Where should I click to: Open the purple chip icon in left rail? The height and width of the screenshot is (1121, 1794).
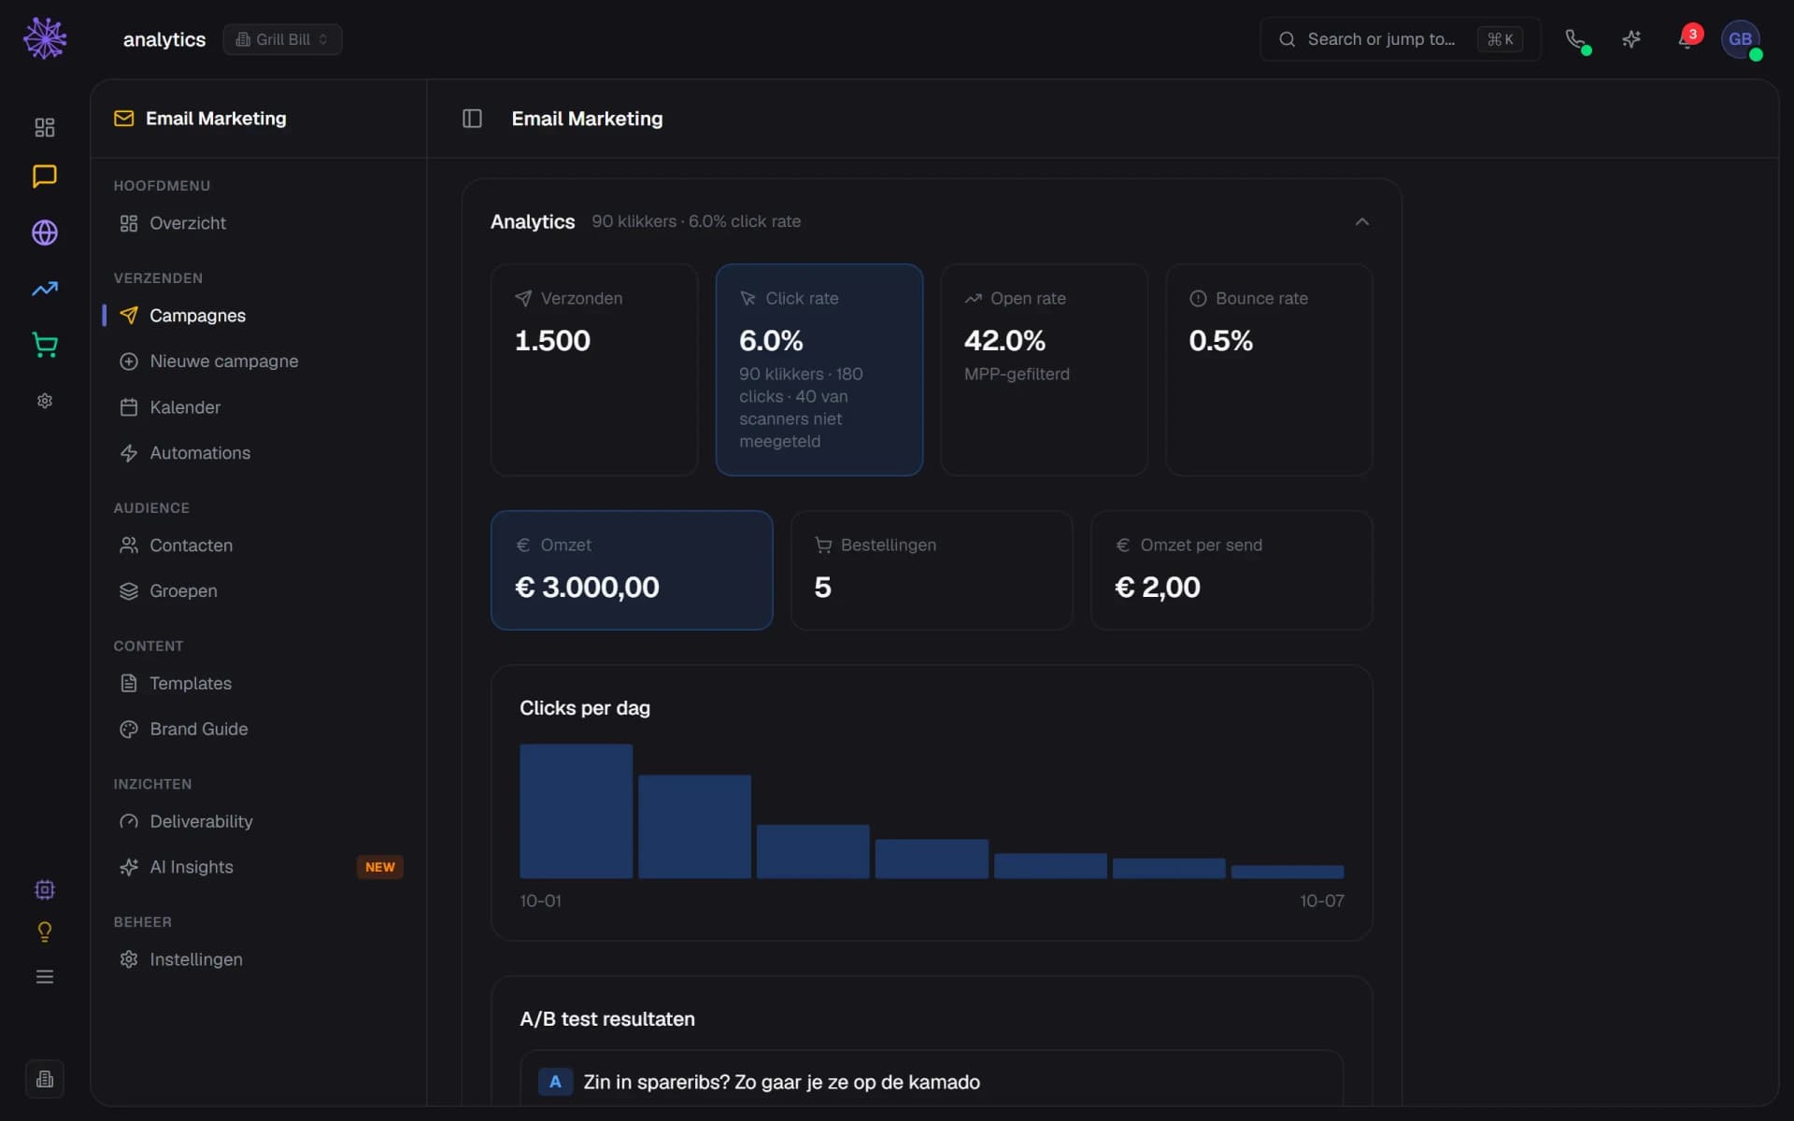(45, 889)
